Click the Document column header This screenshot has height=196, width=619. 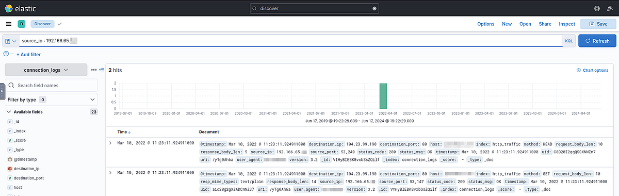[x=209, y=132]
